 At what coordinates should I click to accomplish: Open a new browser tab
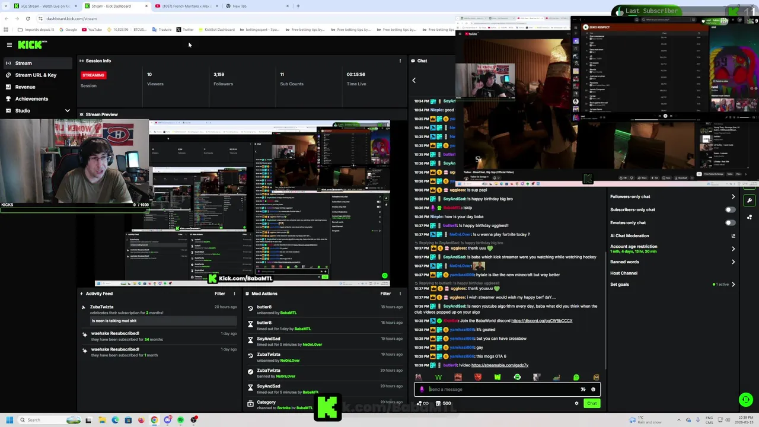click(298, 6)
